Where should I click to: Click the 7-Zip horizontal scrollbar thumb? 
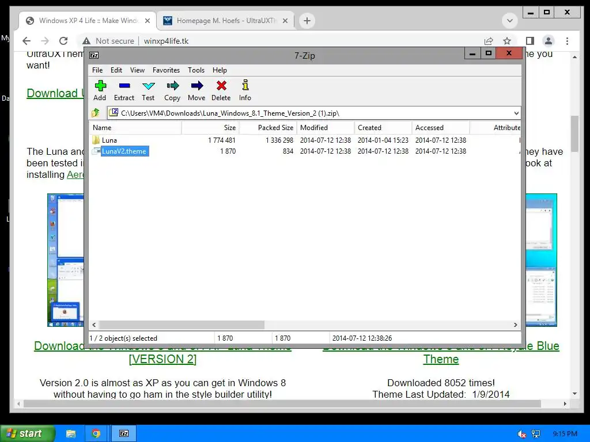point(181,325)
